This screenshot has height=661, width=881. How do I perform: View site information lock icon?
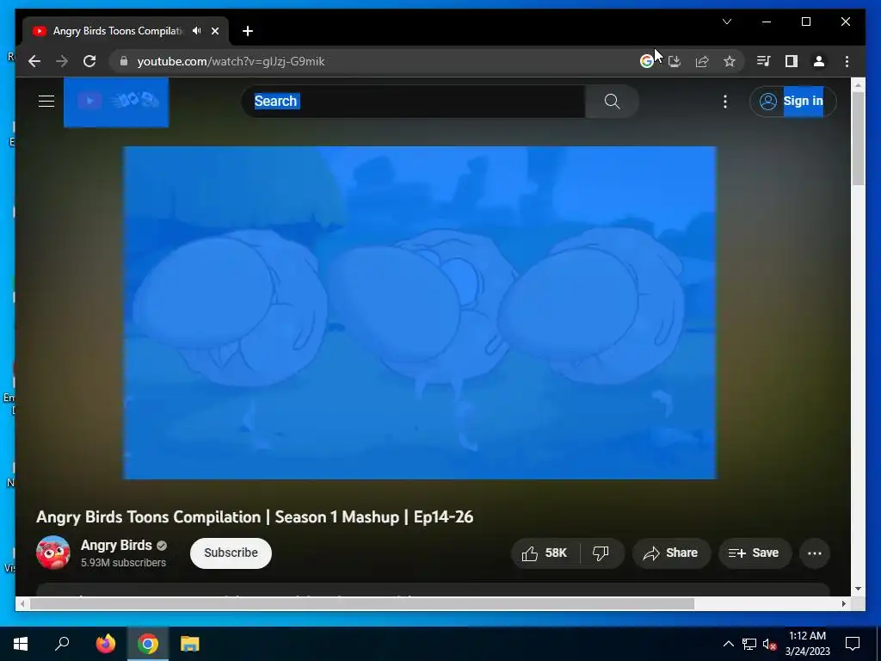[x=124, y=61]
